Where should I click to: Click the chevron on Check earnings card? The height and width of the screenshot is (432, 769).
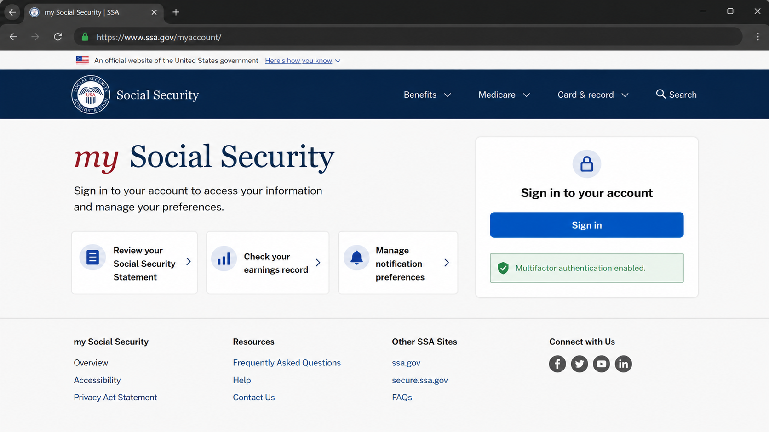(318, 263)
